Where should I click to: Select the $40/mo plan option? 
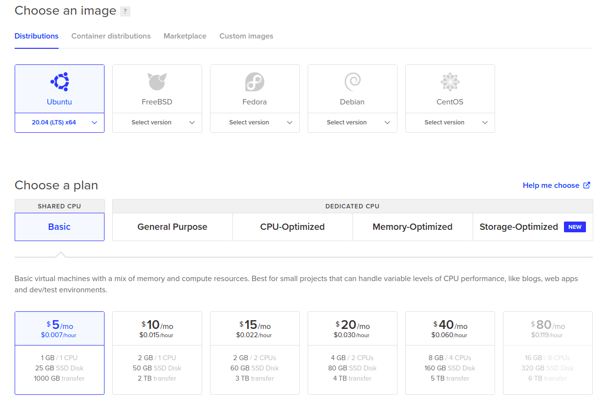450,352
